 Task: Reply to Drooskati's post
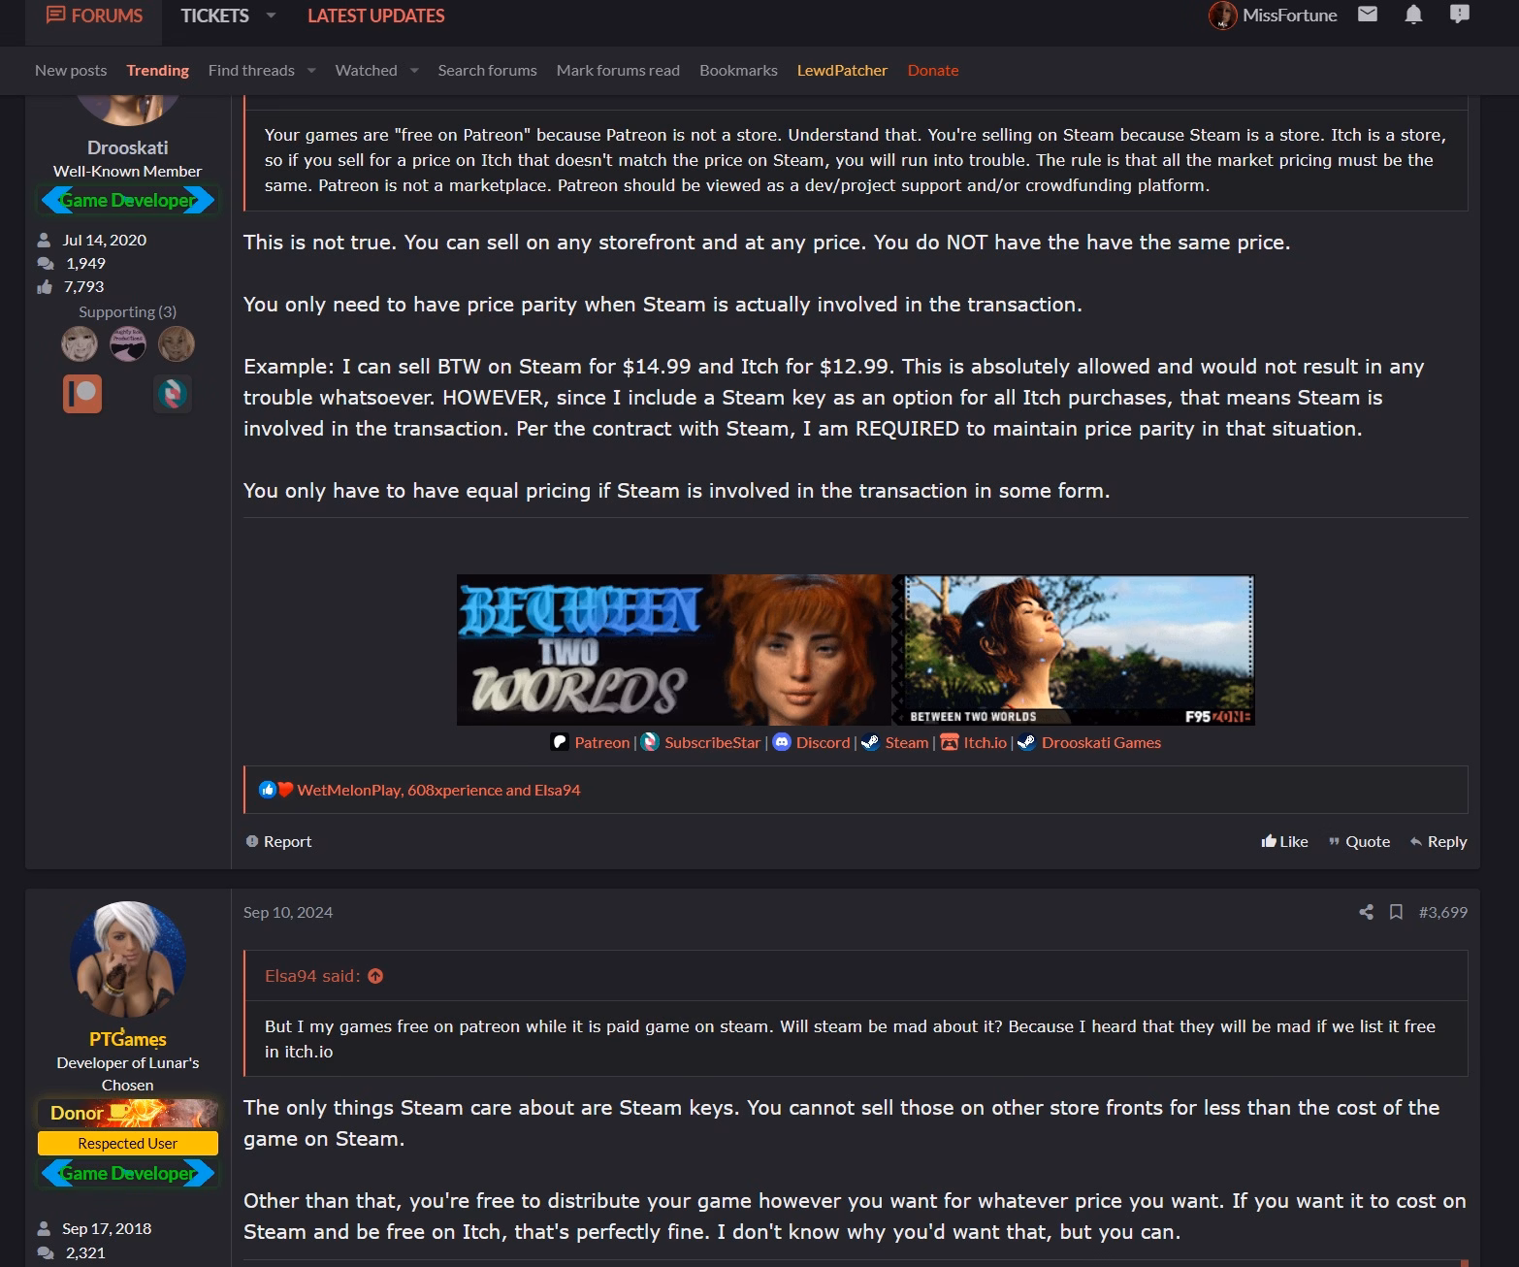[x=1438, y=841]
